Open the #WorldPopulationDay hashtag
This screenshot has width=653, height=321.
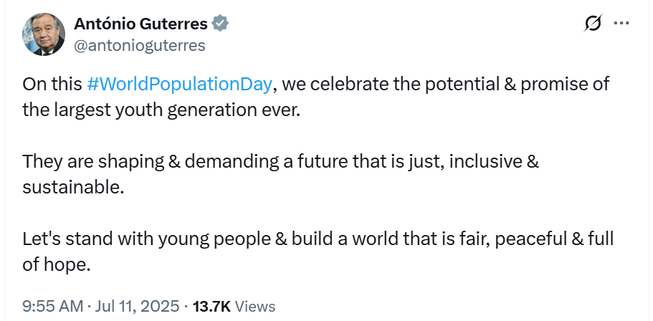tap(179, 85)
